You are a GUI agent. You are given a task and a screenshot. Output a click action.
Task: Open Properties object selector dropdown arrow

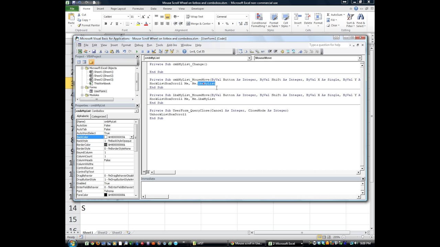coord(136,111)
